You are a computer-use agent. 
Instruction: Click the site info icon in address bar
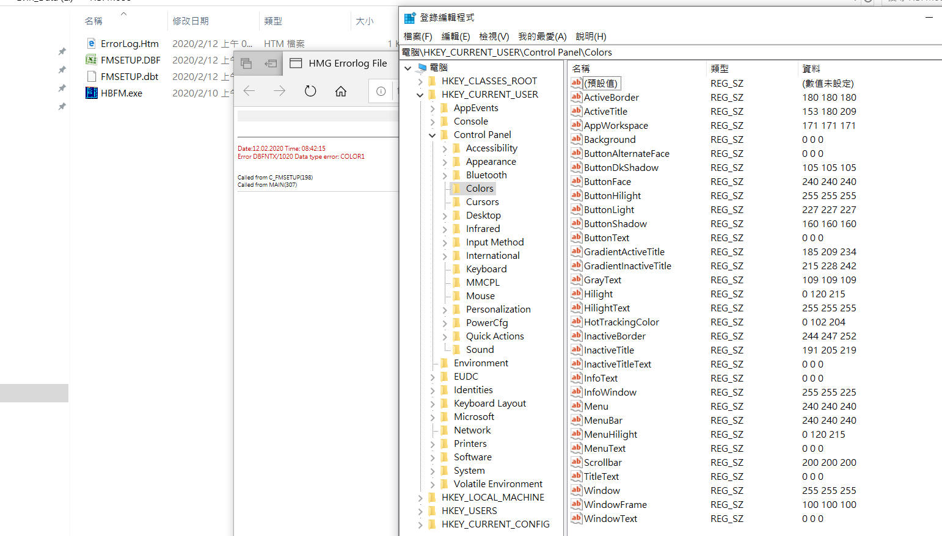pos(381,91)
